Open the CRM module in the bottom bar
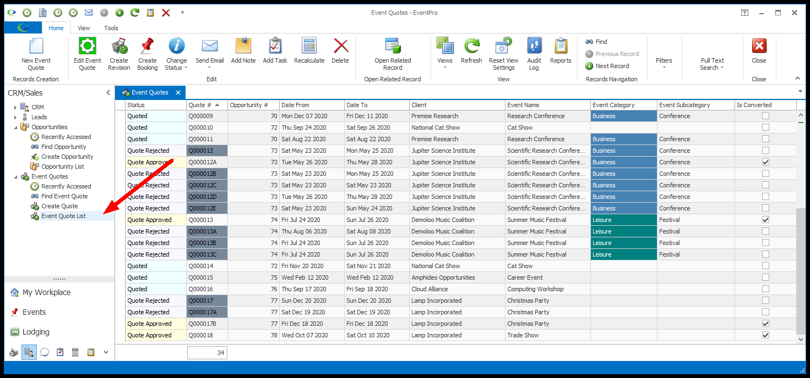This screenshot has height=378, width=810. pyautogui.click(x=29, y=352)
